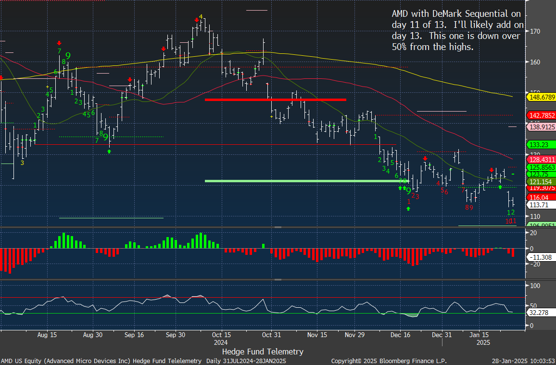The image size is (556, 365).
Task: Click the Oct 15 date axis label
Action: click(x=221, y=335)
